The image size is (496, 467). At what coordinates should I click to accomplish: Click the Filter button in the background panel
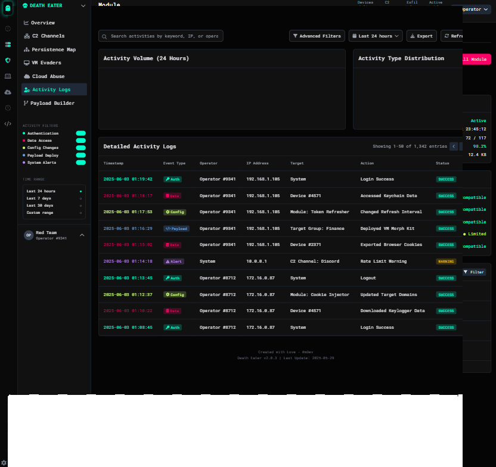coord(474,272)
